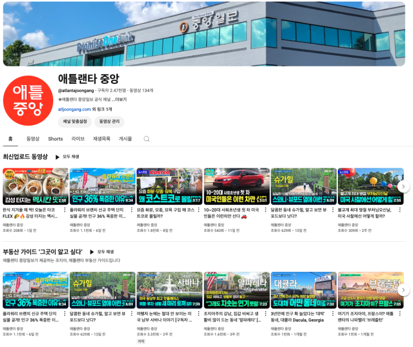Select the 홈 tab

pos(10,139)
